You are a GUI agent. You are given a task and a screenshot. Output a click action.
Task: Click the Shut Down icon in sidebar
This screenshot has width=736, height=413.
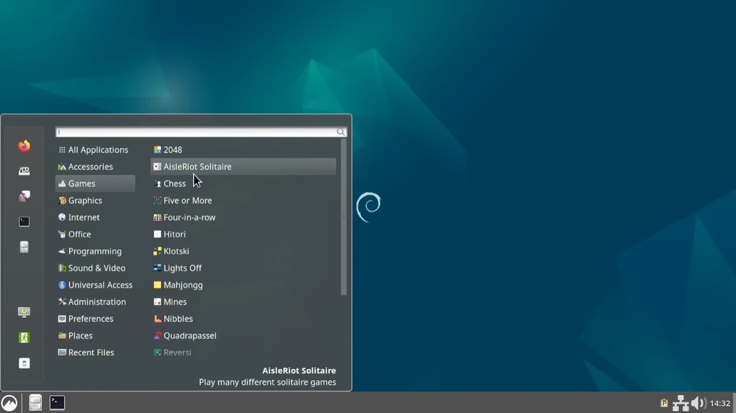(x=24, y=363)
